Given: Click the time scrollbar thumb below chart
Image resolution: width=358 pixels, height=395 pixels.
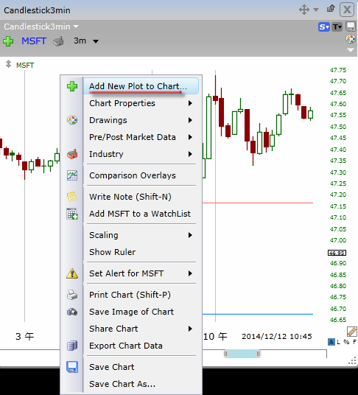Looking at the screenshot, I should pos(242,354).
